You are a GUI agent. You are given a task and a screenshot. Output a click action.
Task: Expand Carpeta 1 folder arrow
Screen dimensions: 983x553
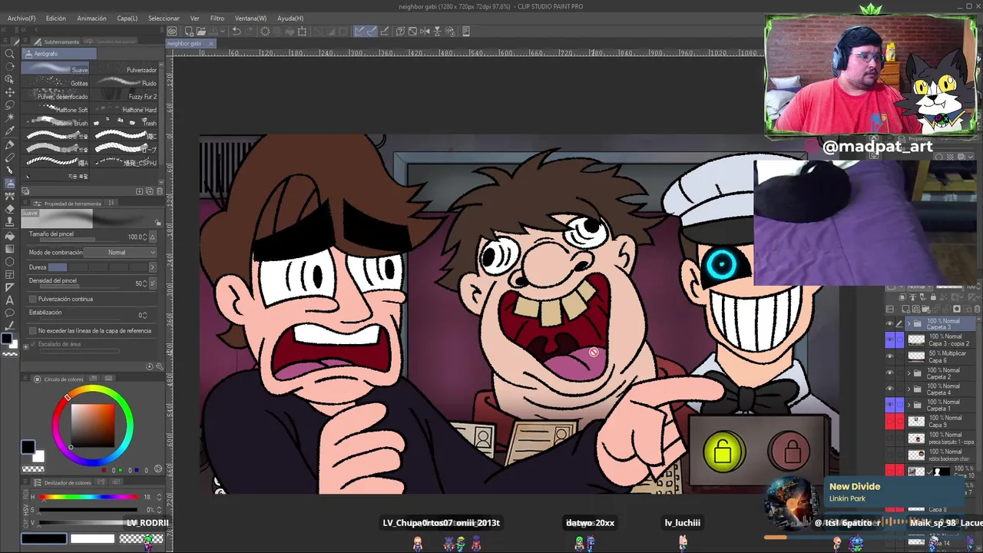click(909, 405)
